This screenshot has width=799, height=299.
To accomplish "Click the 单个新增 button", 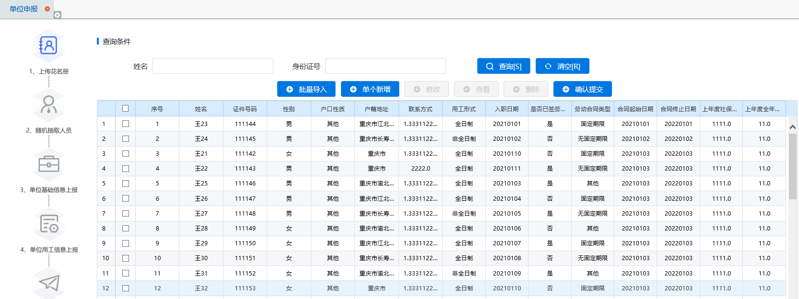I will (x=370, y=89).
